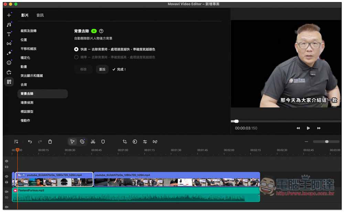The image size is (344, 212).
Task: Select the first youtube mp4 clip with fx
Action: 54,179
